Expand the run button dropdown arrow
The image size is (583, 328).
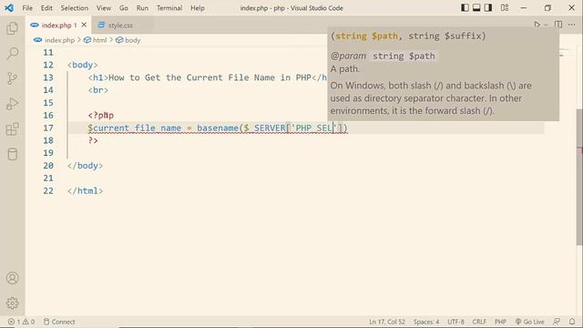[546, 25]
